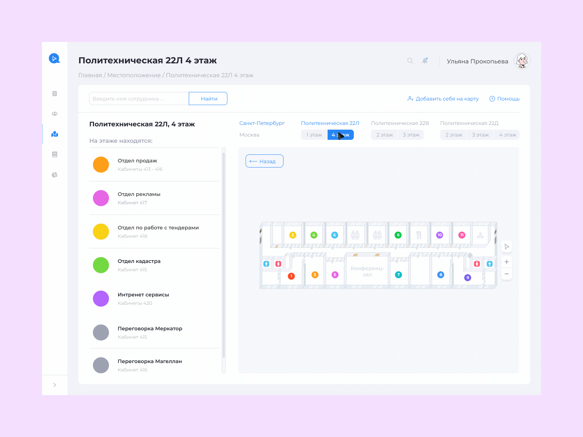583x437 pixels.
Task: Click the dining fork-knife room icon
Action: (x=419, y=235)
